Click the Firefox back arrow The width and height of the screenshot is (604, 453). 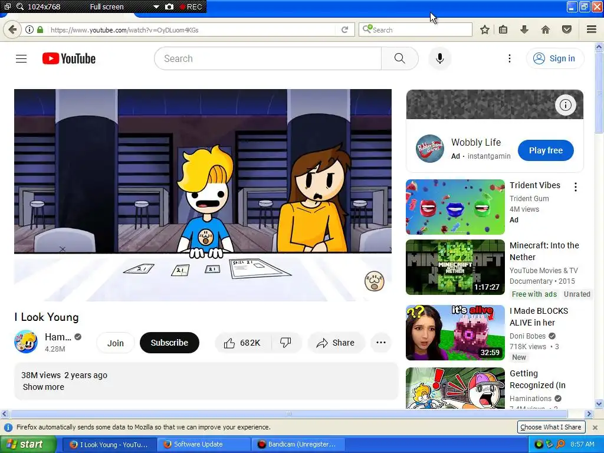[12, 29]
